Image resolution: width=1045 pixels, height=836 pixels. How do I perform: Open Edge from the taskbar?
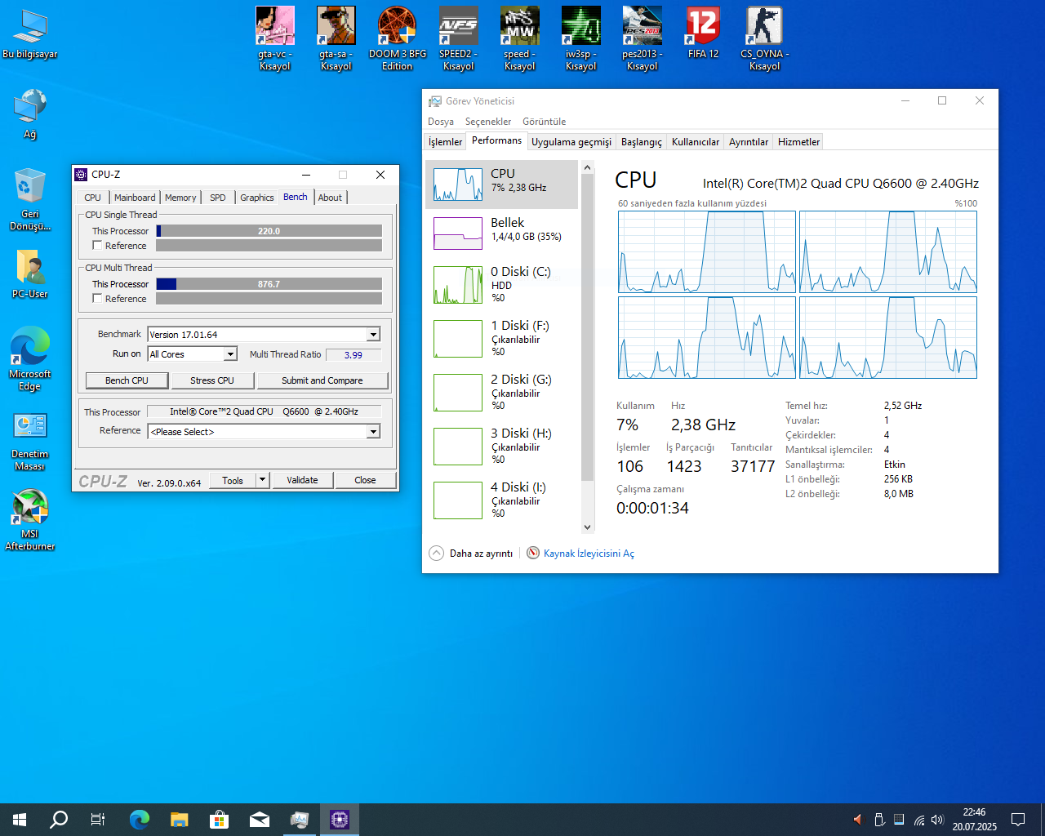coord(140,820)
